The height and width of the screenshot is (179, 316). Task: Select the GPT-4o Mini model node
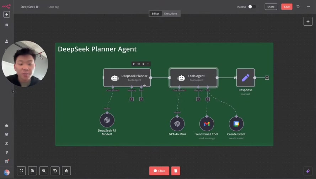coord(177,124)
